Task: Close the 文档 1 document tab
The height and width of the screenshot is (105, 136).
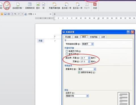Action: pyautogui.click(x=50, y=14)
